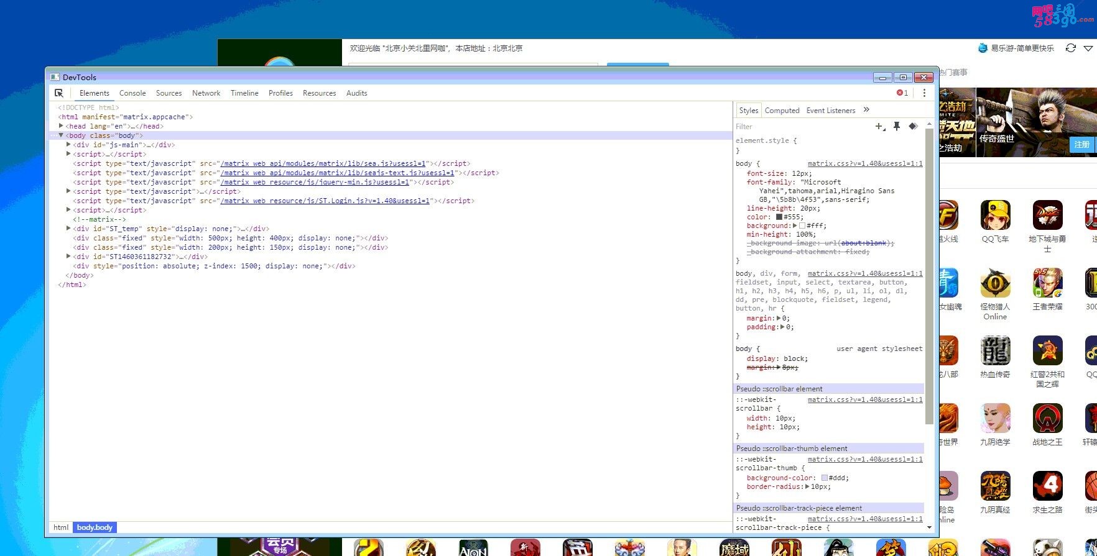Switch to the Elements tab
Screen dimensions: 1097x556
tap(95, 93)
